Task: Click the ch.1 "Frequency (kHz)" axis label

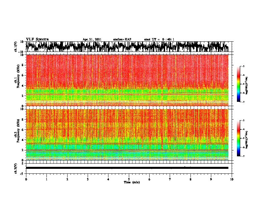Action: (18, 77)
